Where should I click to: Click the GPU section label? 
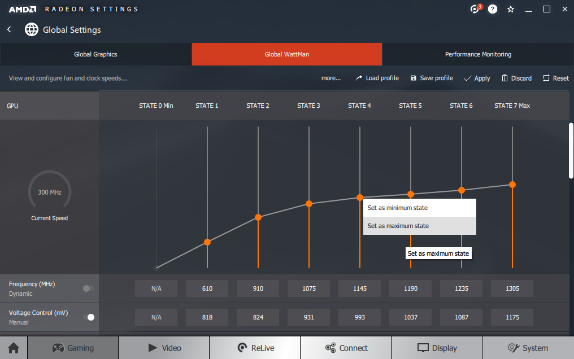point(12,106)
